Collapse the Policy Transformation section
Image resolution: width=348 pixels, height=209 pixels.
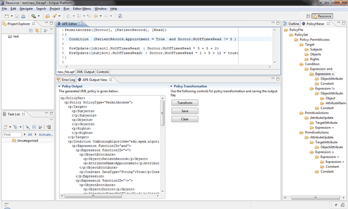[x=171, y=86]
